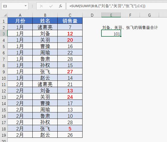
Task: Click cell with 诸葛亮 in row 2
Action: coord(45,27)
